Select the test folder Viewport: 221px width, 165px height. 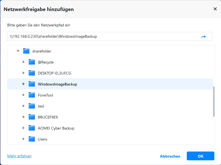(41, 106)
